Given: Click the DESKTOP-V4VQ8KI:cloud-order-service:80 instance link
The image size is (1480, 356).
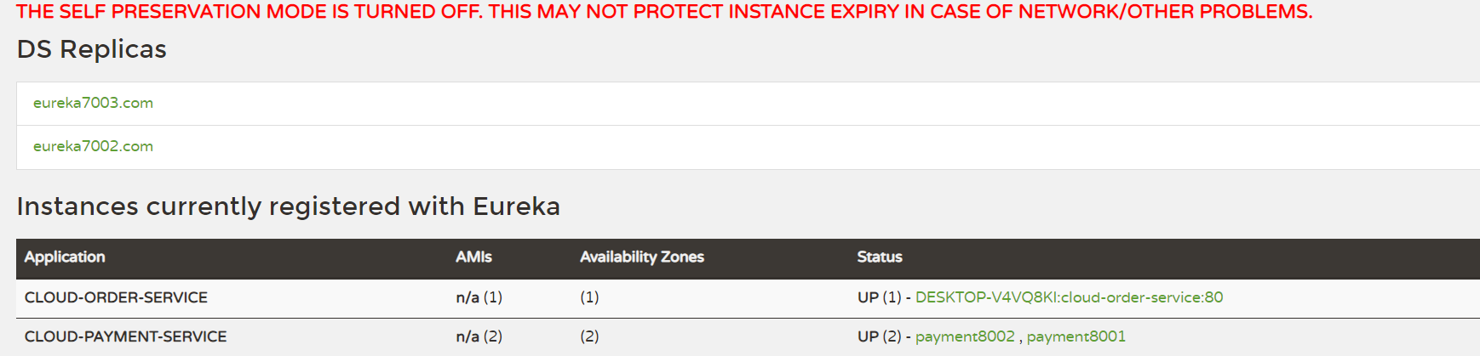Looking at the screenshot, I should tap(1069, 297).
